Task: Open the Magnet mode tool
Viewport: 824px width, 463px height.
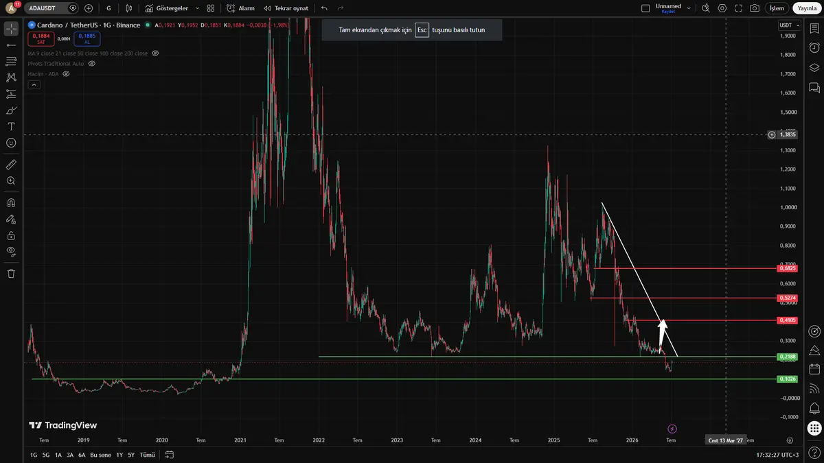Action: pos(11,203)
